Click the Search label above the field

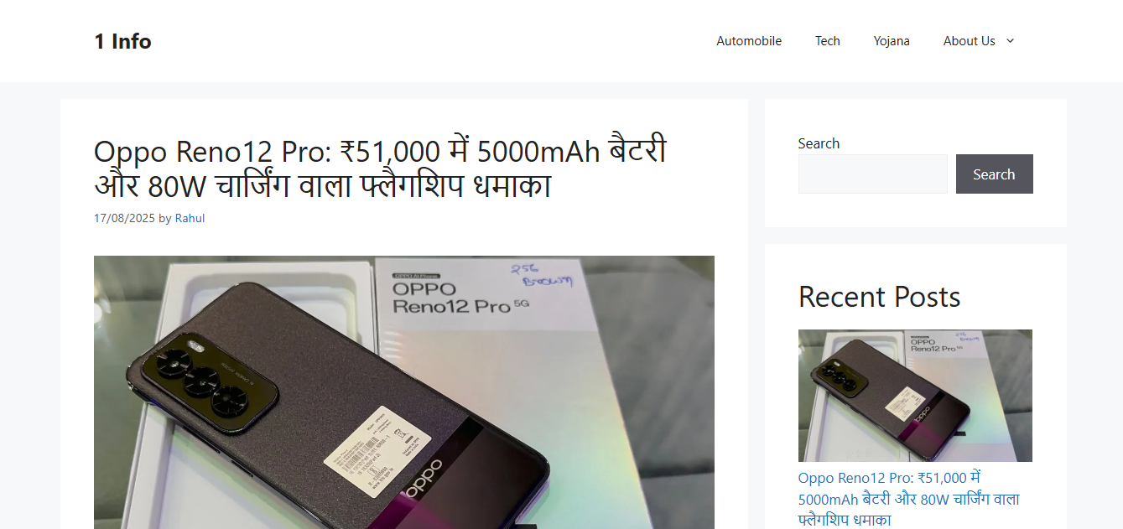click(819, 143)
